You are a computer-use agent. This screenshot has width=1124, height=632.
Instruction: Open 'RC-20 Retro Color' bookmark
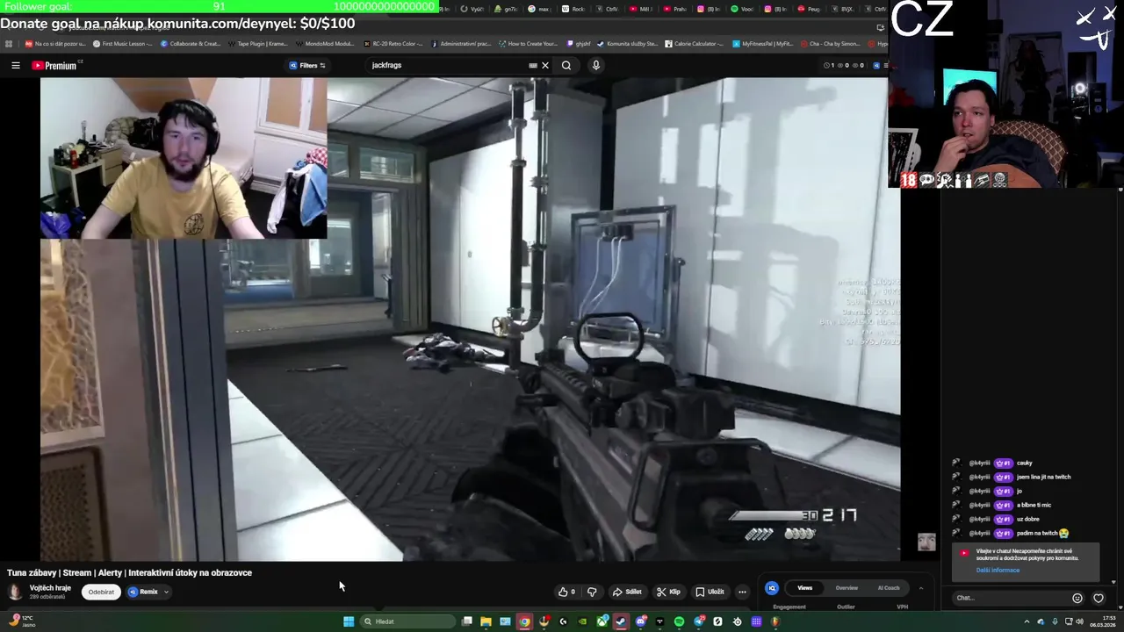point(393,43)
